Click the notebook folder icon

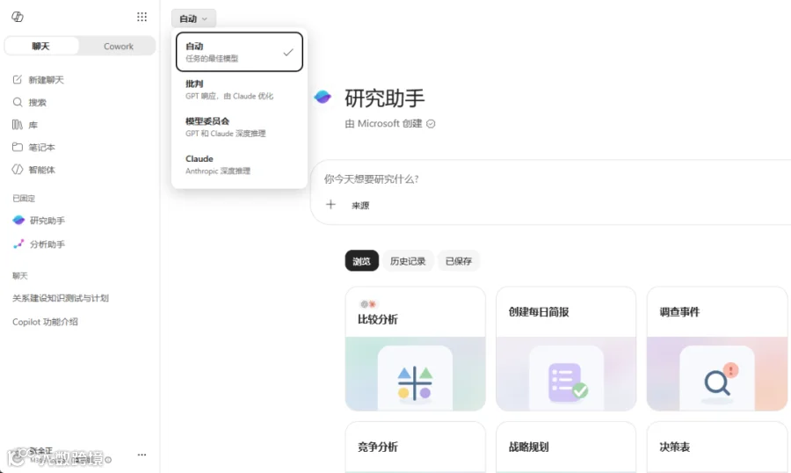(x=18, y=147)
